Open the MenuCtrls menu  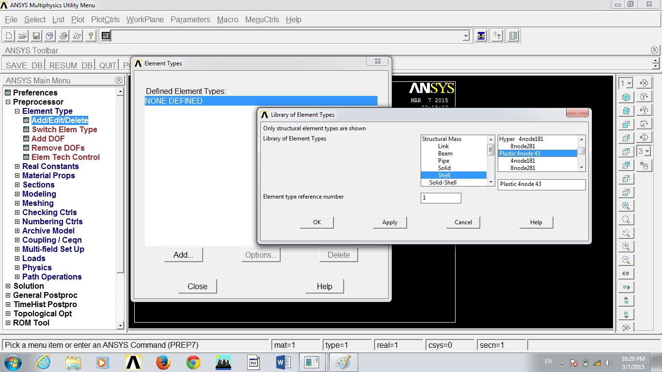pyautogui.click(x=262, y=19)
